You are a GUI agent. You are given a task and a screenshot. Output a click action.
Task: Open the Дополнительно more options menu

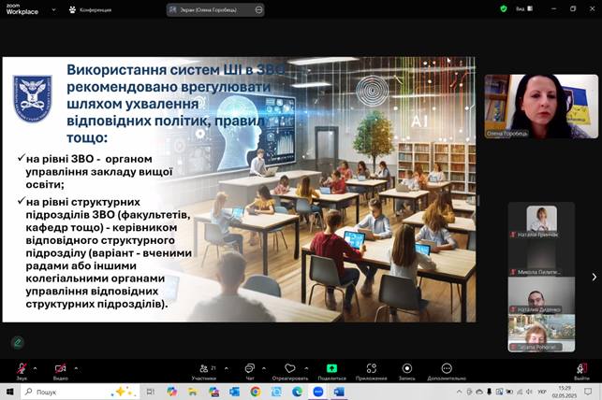click(446, 369)
